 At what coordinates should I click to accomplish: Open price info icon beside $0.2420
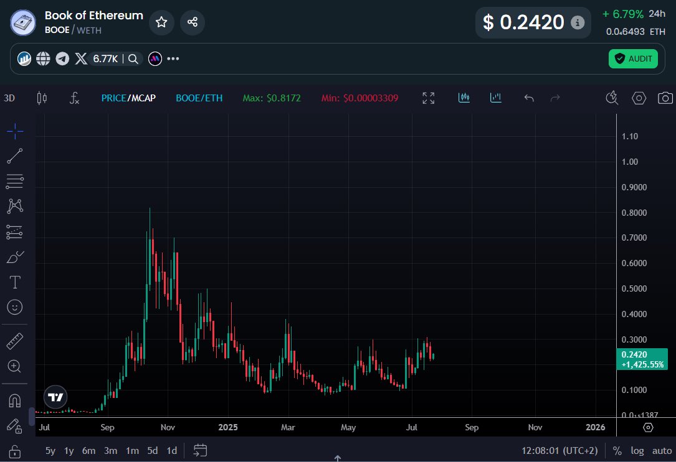[578, 22]
